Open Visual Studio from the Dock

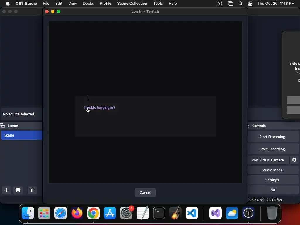tap(216, 213)
